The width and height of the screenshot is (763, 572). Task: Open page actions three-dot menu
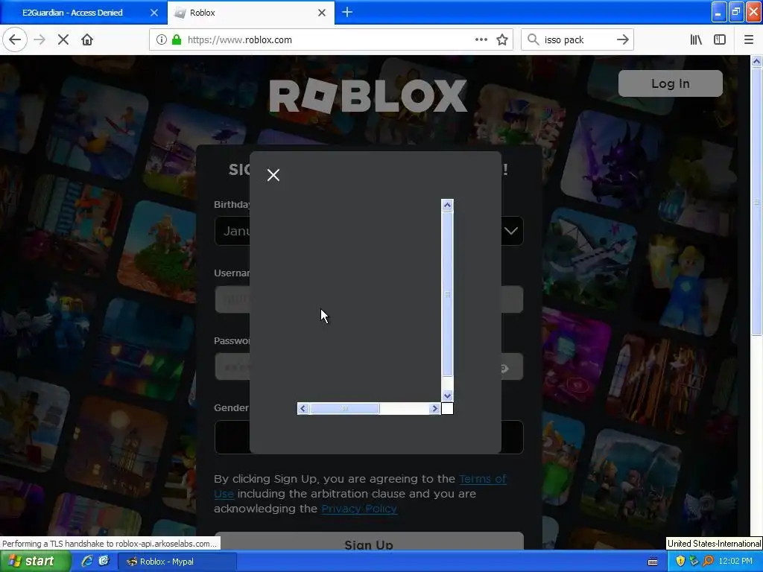(481, 40)
